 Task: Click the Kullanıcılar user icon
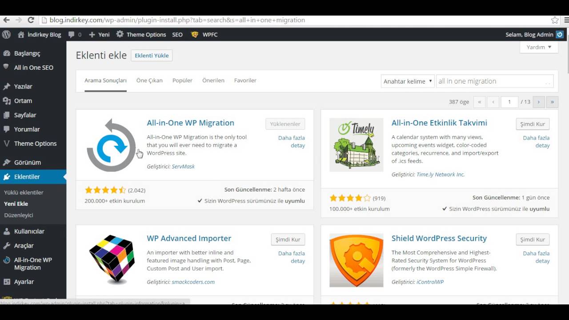pos(7,231)
